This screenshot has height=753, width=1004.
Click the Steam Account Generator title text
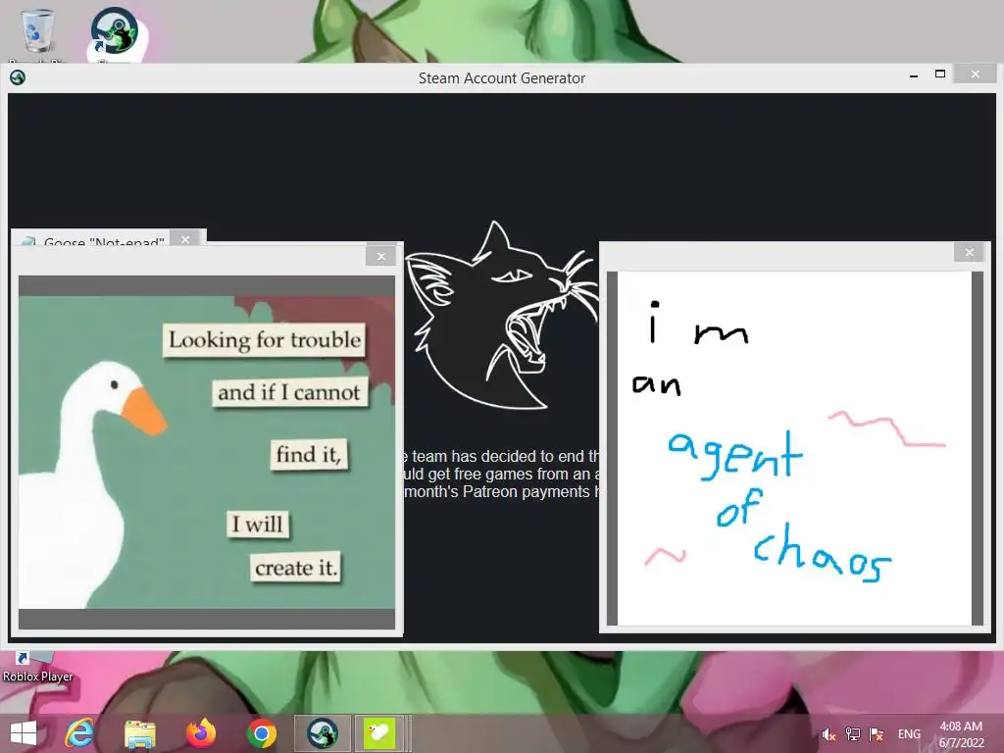coord(501,78)
